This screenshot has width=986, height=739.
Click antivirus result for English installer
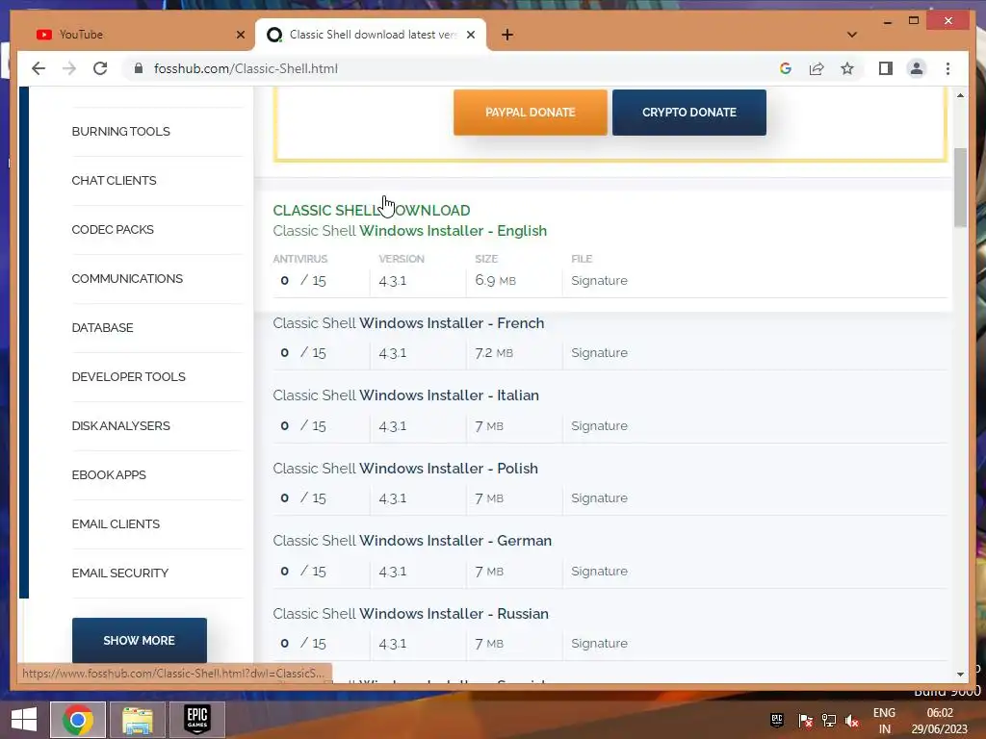[303, 280]
